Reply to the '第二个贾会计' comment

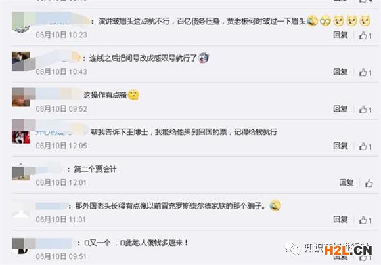(346, 182)
